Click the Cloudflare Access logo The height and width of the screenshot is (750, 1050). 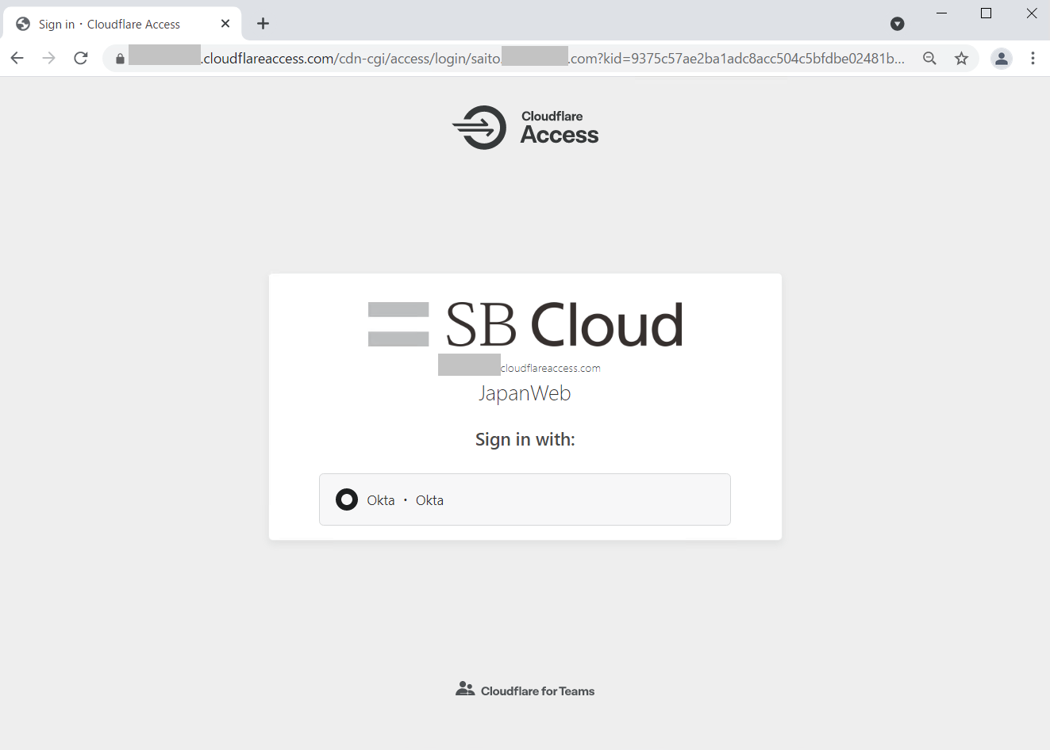(525, 127)
